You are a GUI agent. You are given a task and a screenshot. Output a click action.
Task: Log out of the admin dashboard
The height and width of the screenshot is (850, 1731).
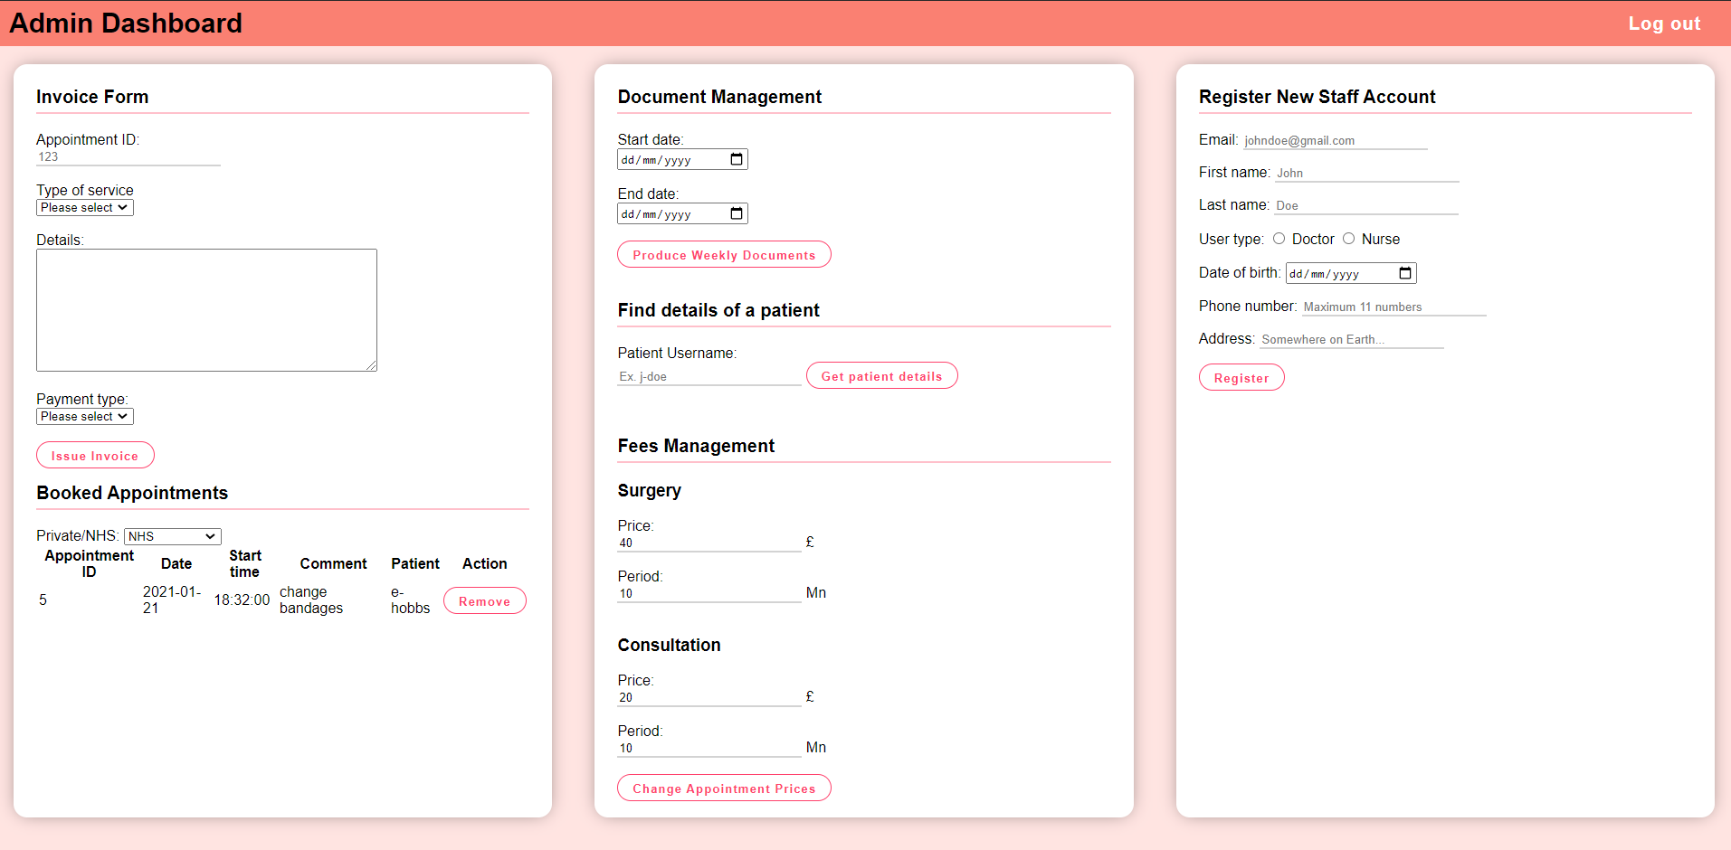click(1664, 24)
